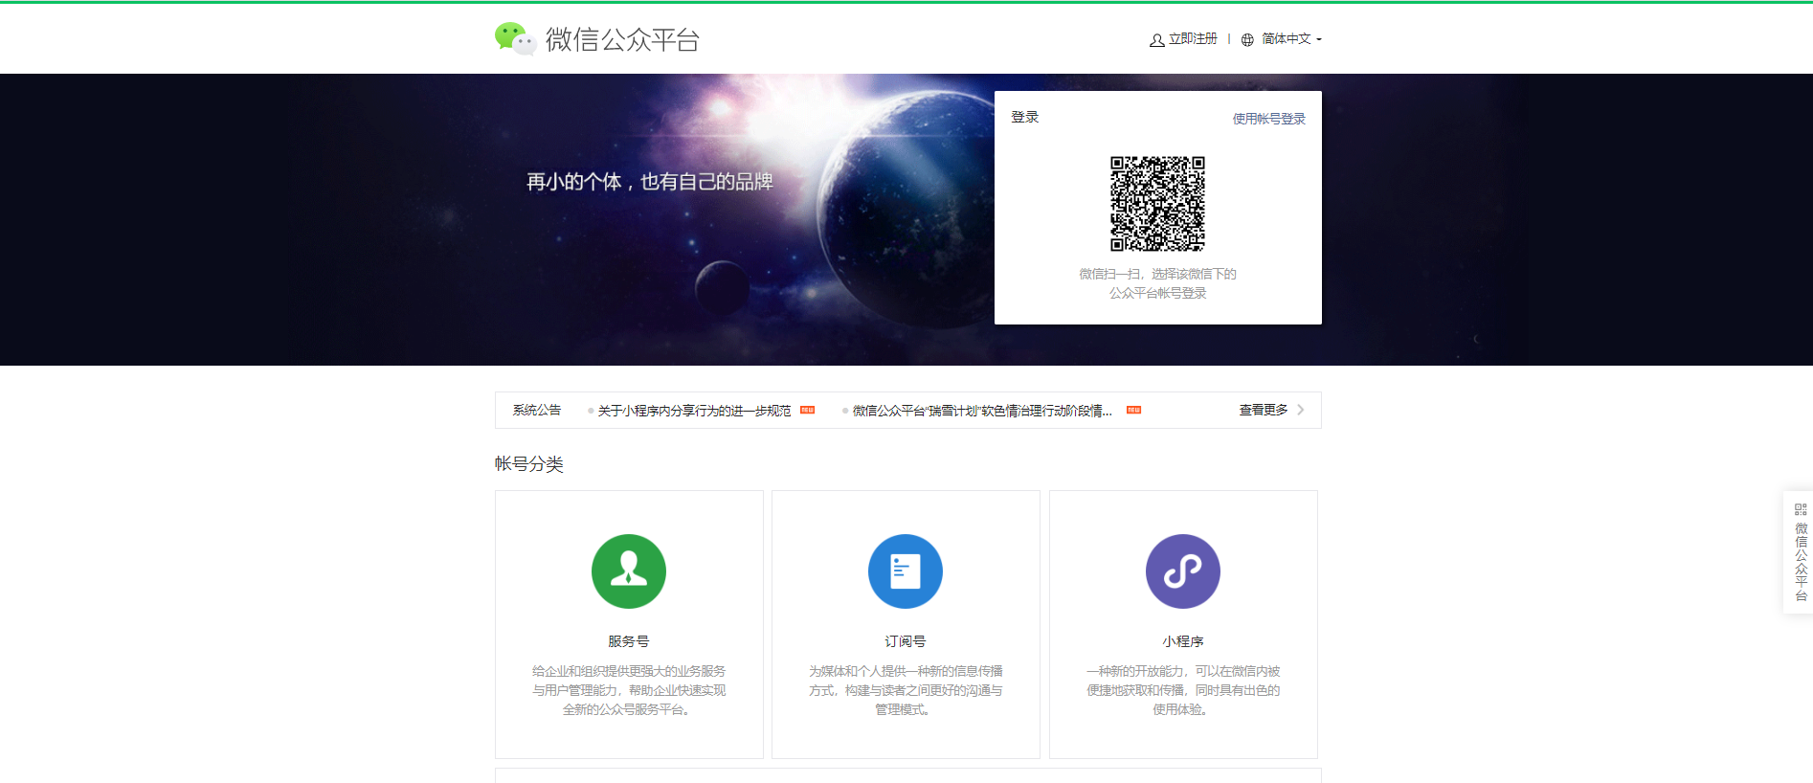Expand the 简体中文 language dropdown
The image size is (1813, 783).
[1291, 38]
